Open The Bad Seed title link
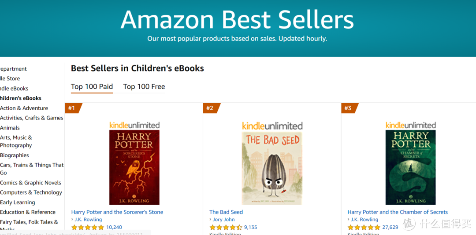The height and width of the screenshot is (235, 476). click(x=226, y=212)
